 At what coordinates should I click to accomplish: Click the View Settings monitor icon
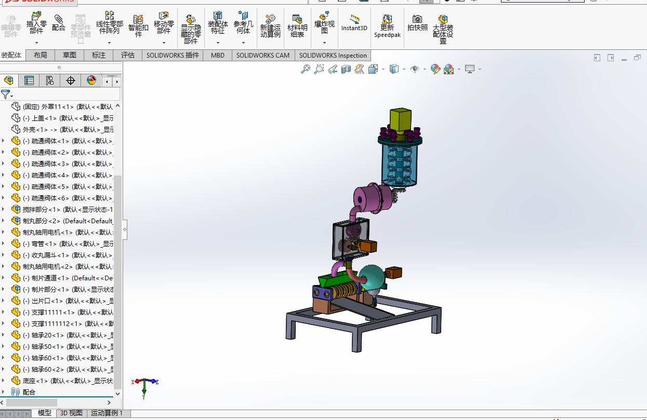coord(470,69)
